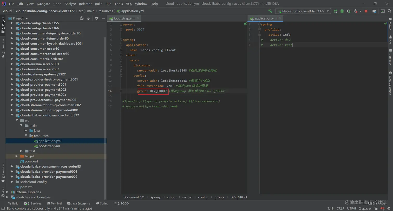Open the Java Enterprise tool window
The image size is (393, 211).
coord(79,203)
